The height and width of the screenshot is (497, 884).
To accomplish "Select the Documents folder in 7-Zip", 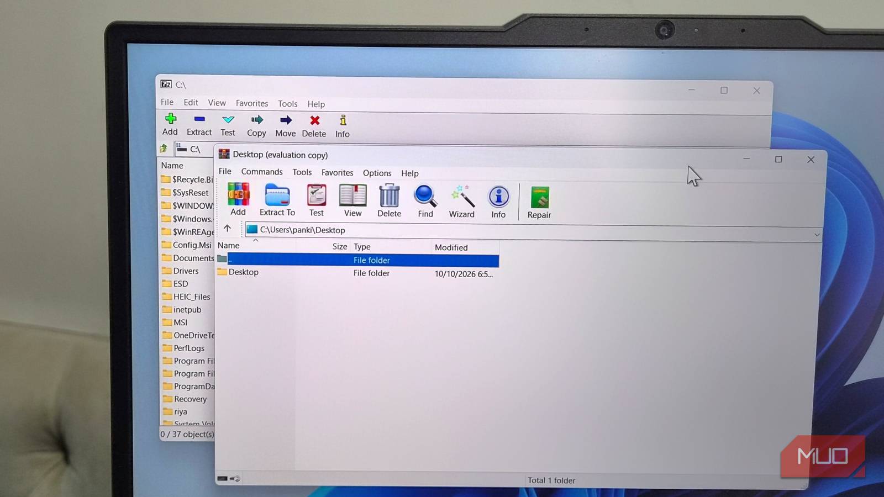I will coord(188,258).
